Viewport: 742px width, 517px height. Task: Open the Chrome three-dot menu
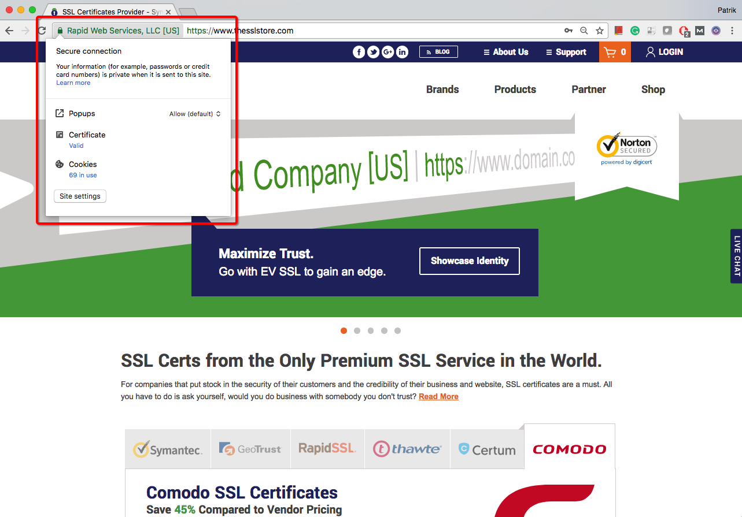click(x=732, y=31)
